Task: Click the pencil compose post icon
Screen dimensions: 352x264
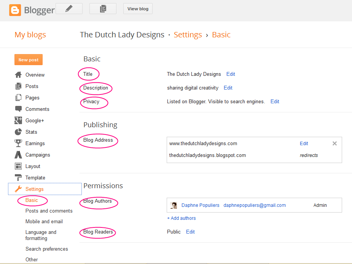Action: [69, 9]
